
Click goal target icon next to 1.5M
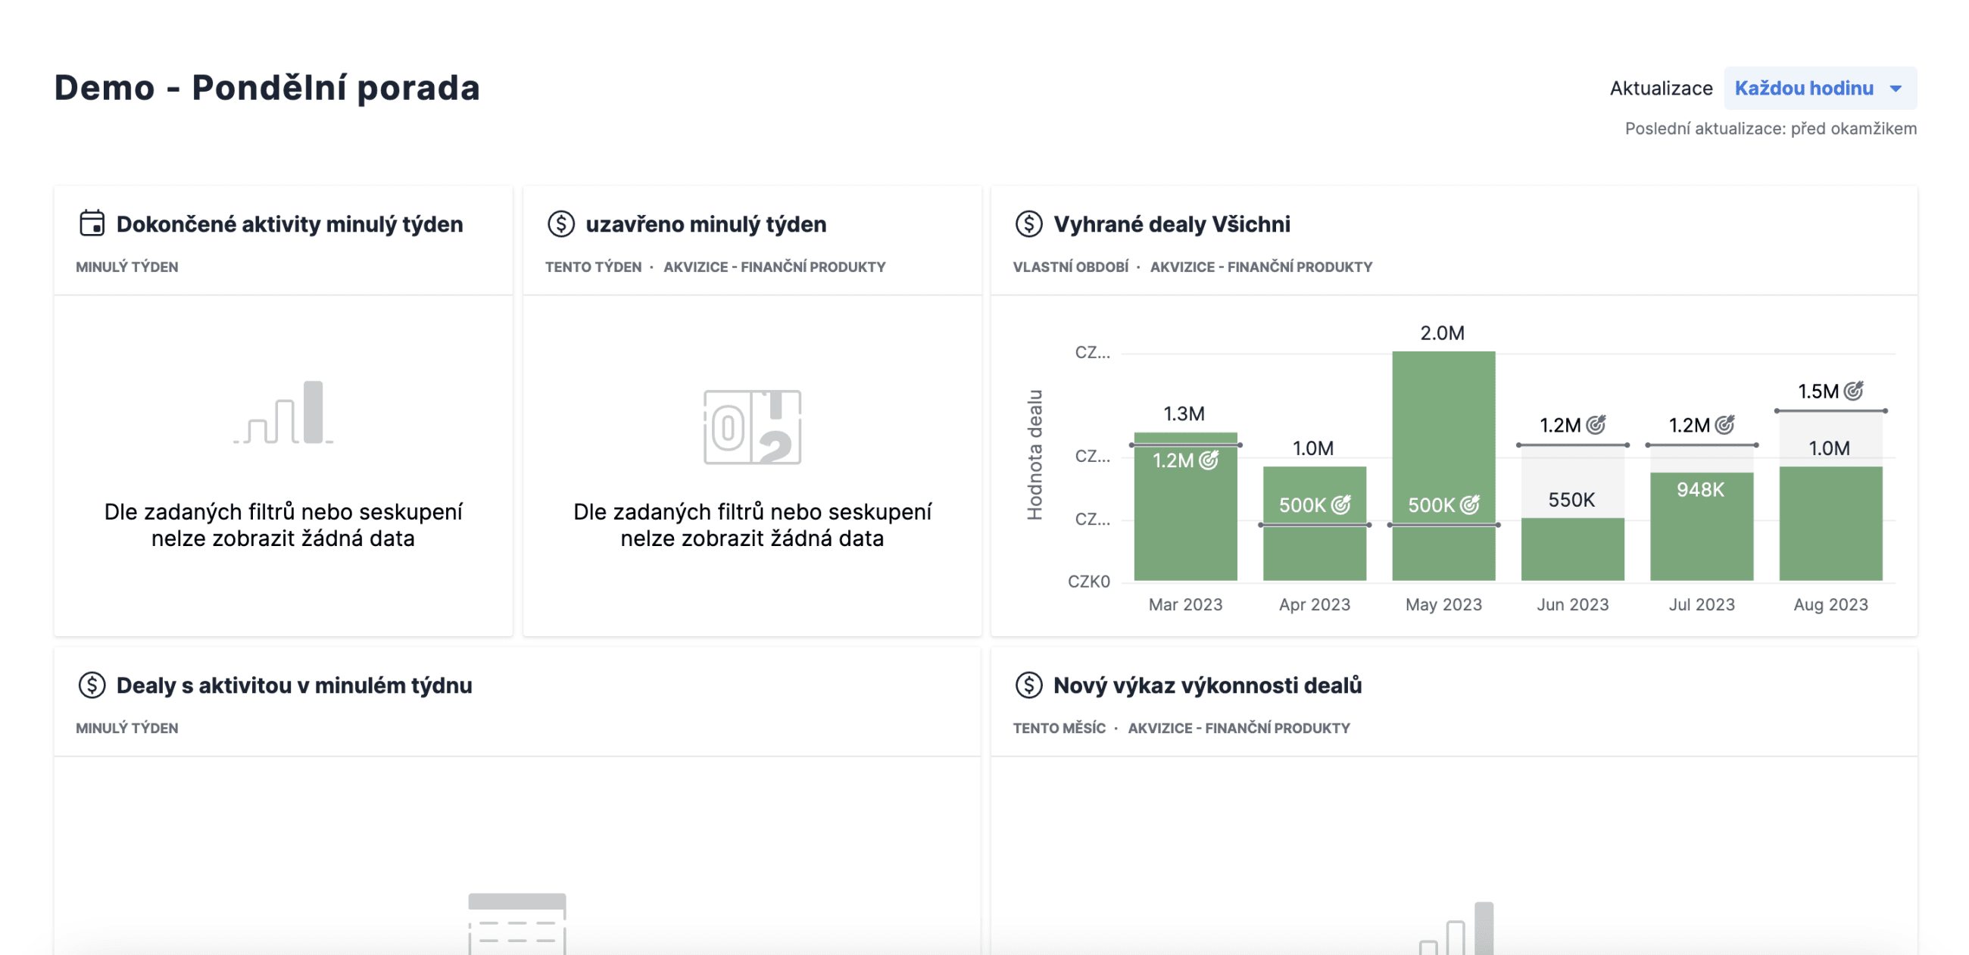click(1853, 391)
